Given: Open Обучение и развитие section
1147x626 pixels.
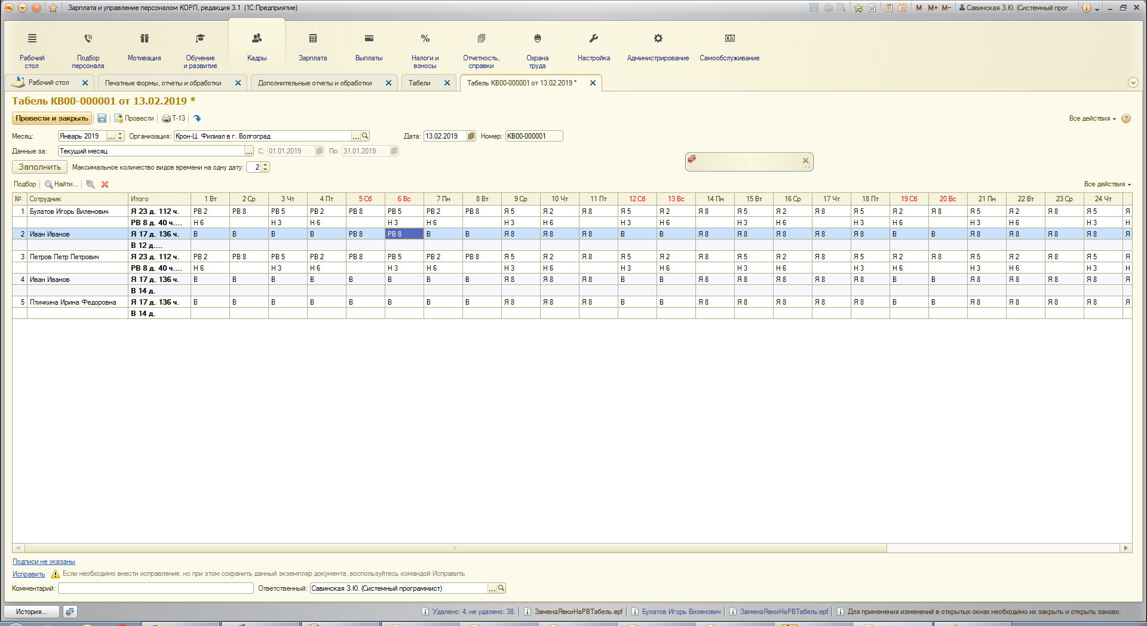Looking at the screenshot, I should click(x=200, y=49).
